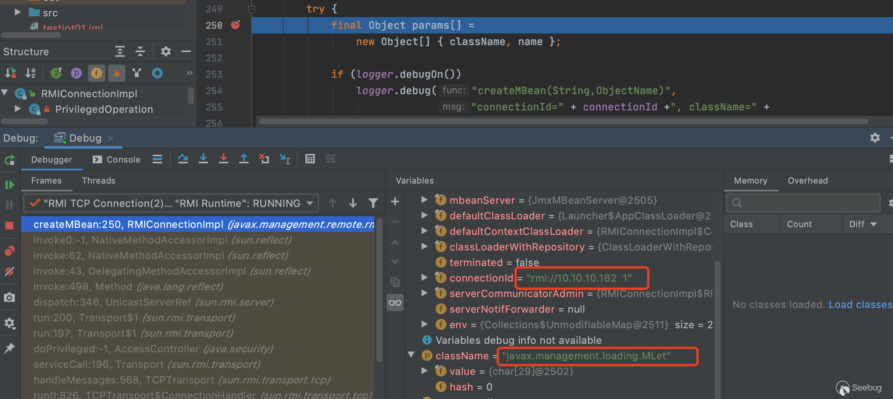Viewport: 893px width, 399px height.
Task: Click the Step Over debugger icon
Action: click(183, 159)
